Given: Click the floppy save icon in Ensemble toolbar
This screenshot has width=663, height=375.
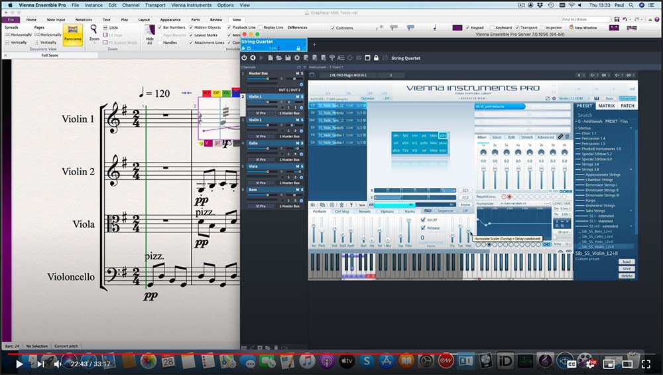Looking at the screenshot, I should point(288,58).
